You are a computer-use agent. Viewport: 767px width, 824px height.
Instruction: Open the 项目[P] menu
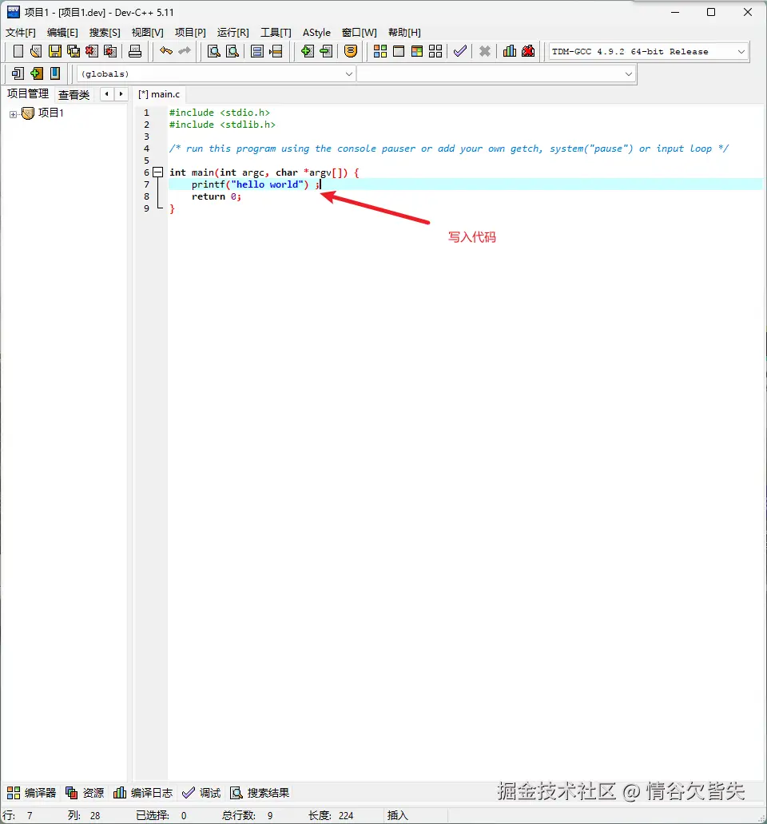190,33
